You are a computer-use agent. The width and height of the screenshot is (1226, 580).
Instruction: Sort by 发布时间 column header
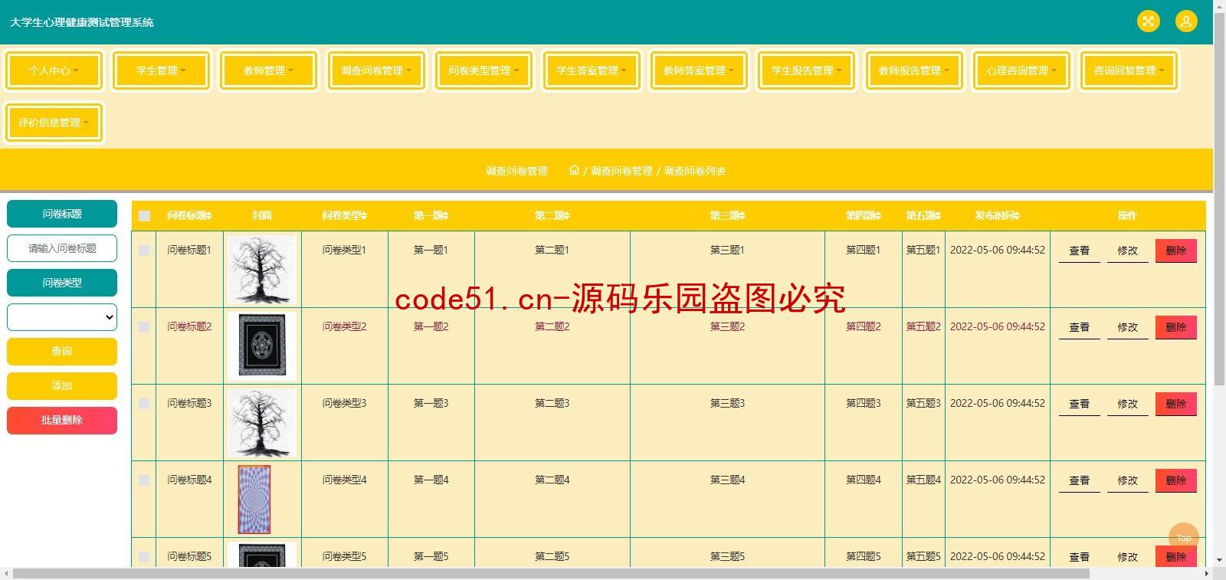click(997, 215)
